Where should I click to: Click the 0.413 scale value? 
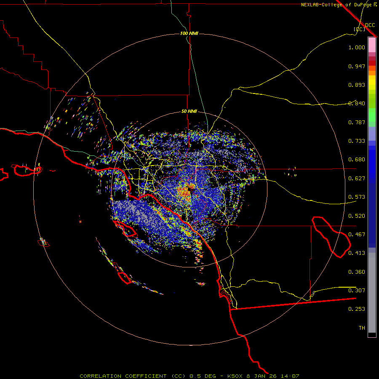pos(357,253)
